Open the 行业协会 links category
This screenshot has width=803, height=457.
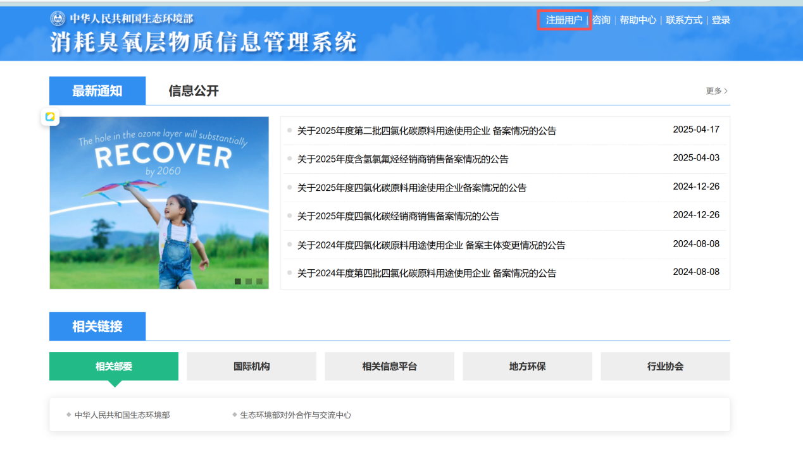pos(665,367)
